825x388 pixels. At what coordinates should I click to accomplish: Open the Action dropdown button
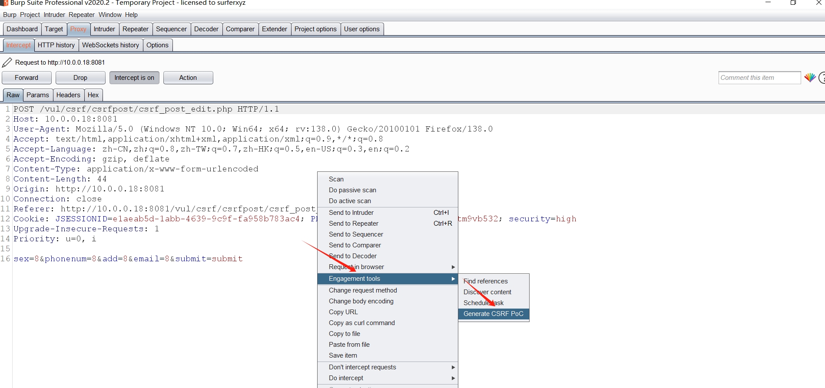tap(188, 78)
